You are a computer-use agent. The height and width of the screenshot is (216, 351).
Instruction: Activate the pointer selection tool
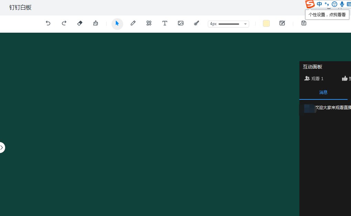(x=117, y=23)
